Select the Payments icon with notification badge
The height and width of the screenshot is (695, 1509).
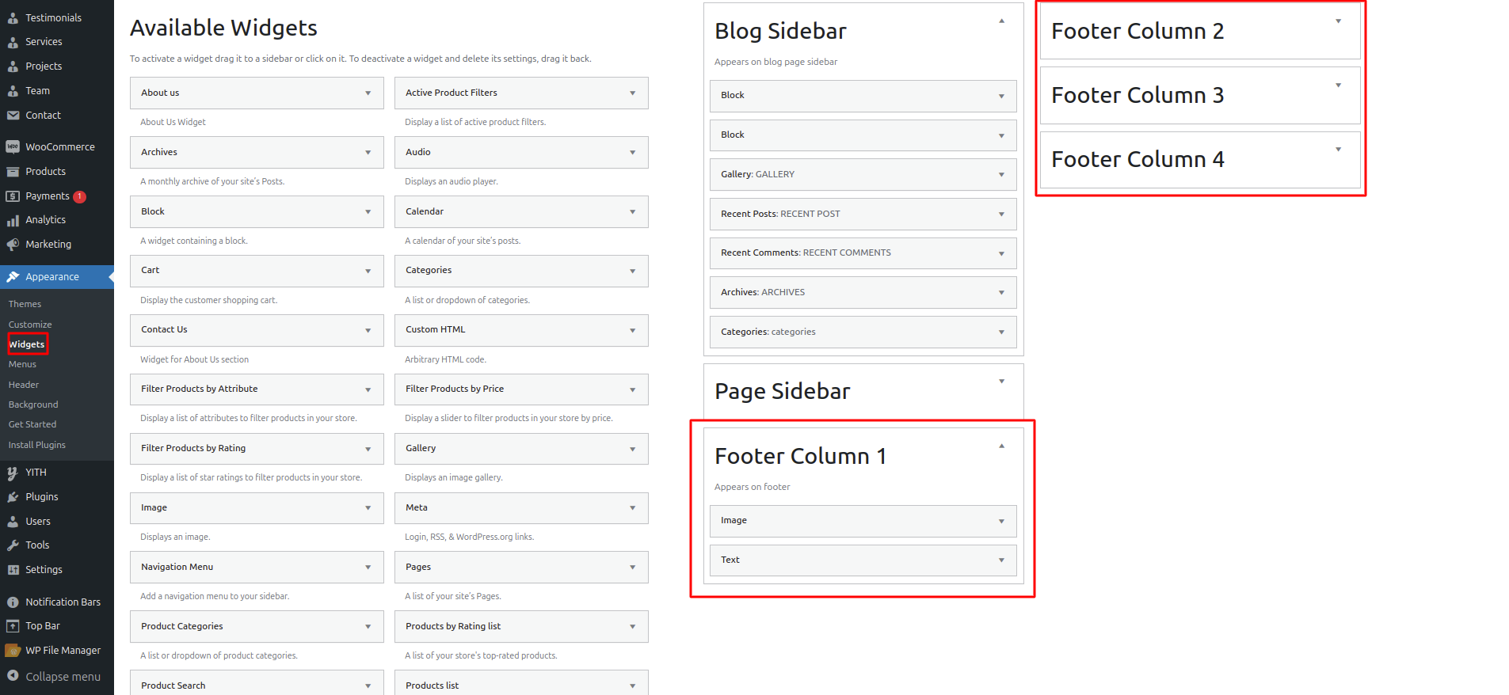pyautogui.click(x=13, y=196)
